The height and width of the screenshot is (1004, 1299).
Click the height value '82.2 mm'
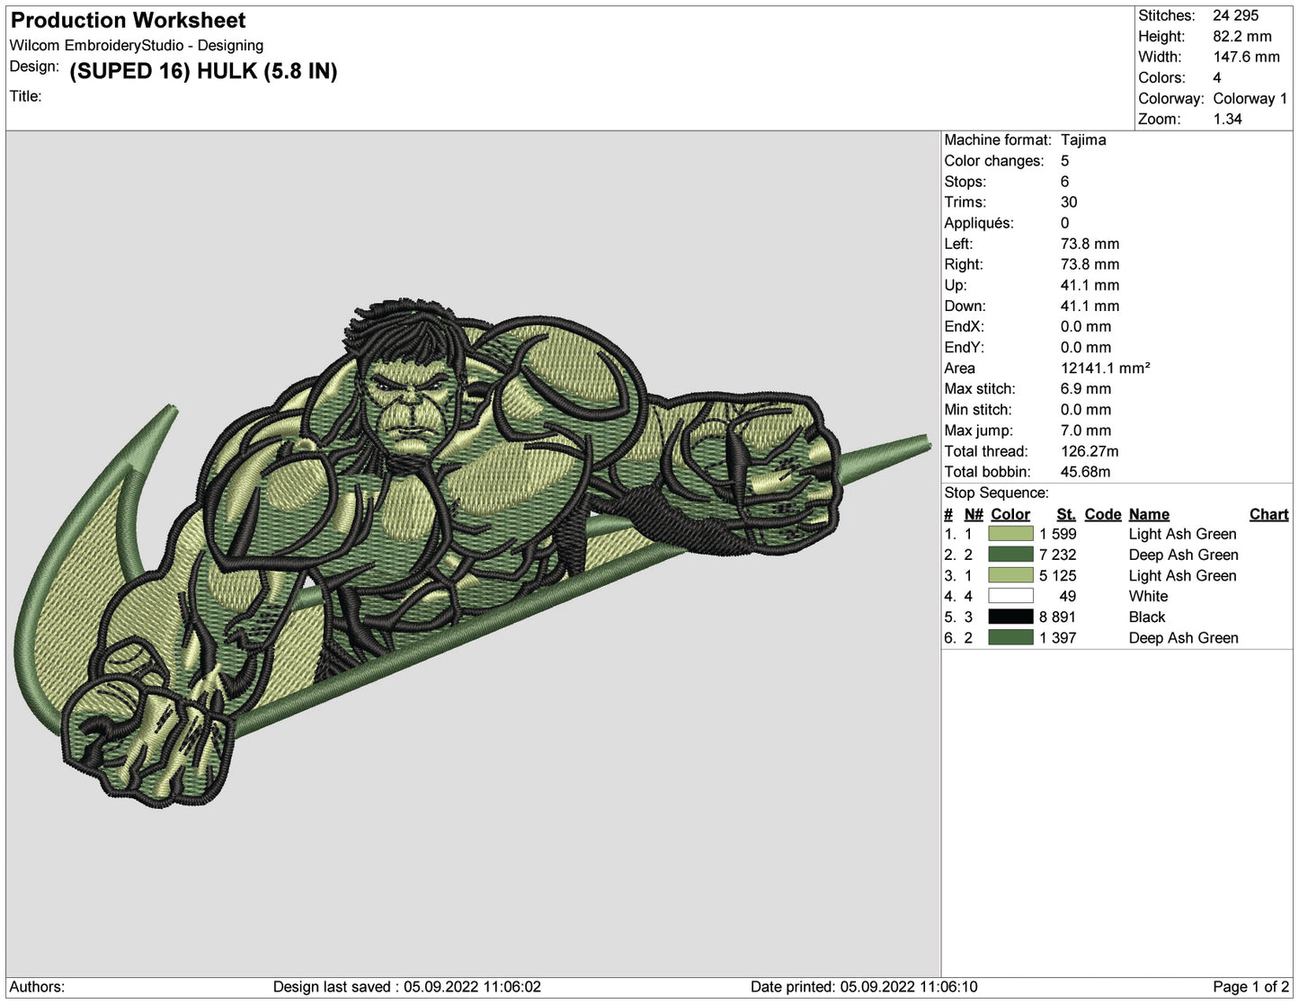pyautogui.click(x=1242, y=36)
